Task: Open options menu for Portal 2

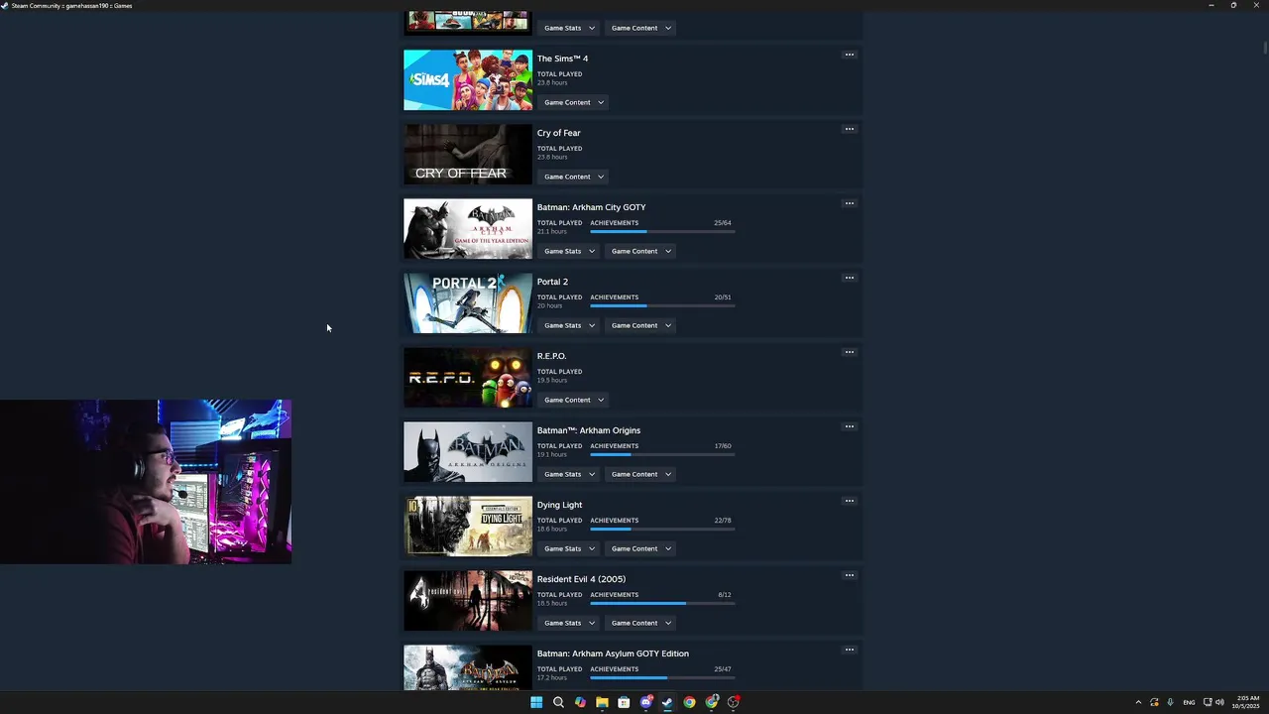Action: (849, 278)
